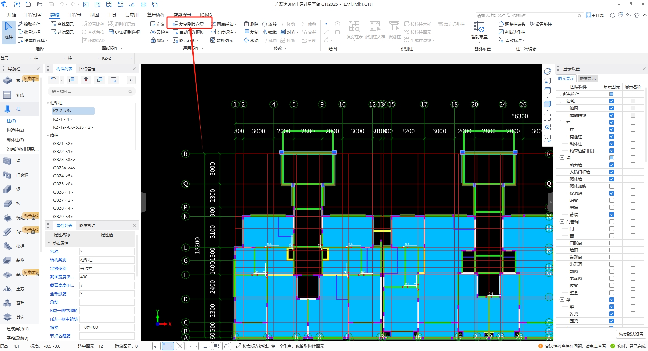648x351 pixels.
Task: Delete component via trash icon in 构件列表
Action: coord(86,80)
